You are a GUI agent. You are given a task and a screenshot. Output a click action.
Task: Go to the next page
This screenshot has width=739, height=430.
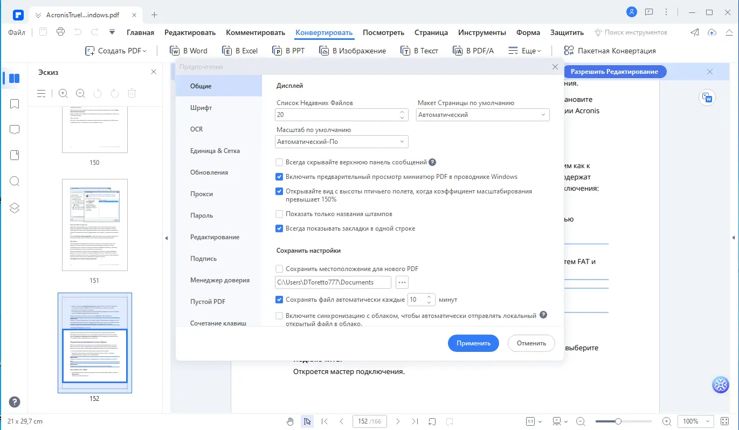398,421
